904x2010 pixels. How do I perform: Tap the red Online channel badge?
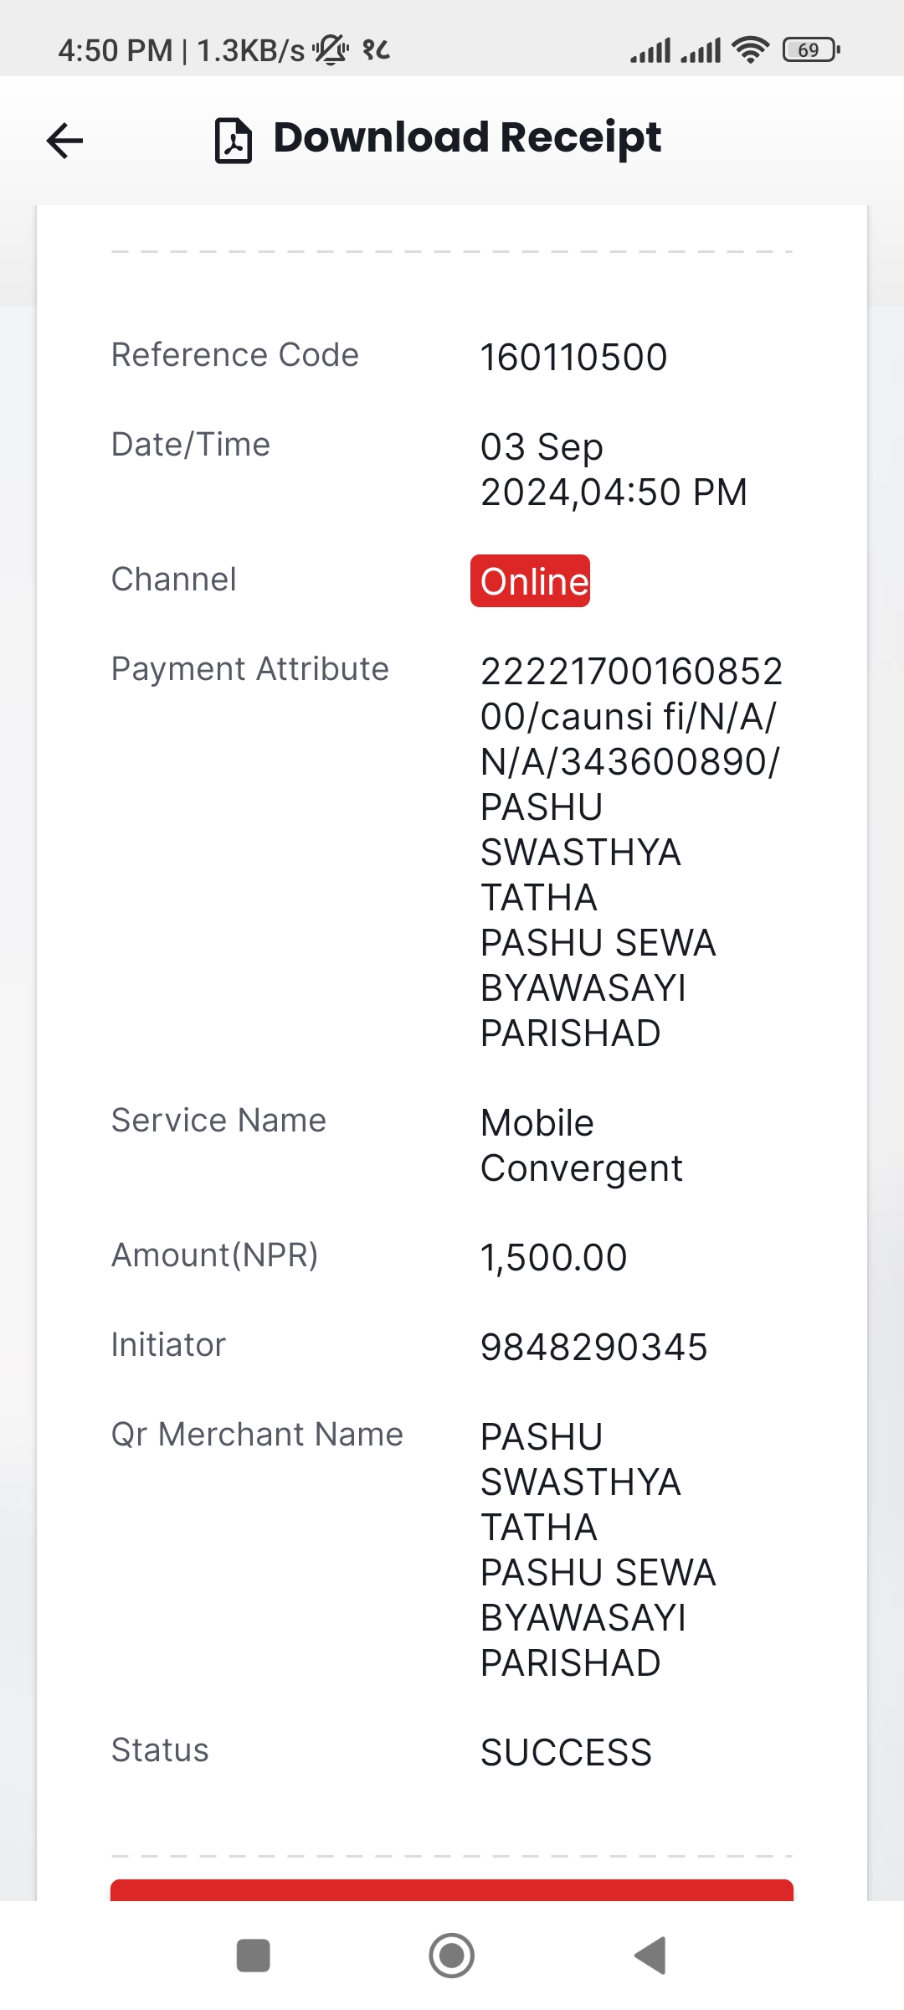click(x=530, y=580)
